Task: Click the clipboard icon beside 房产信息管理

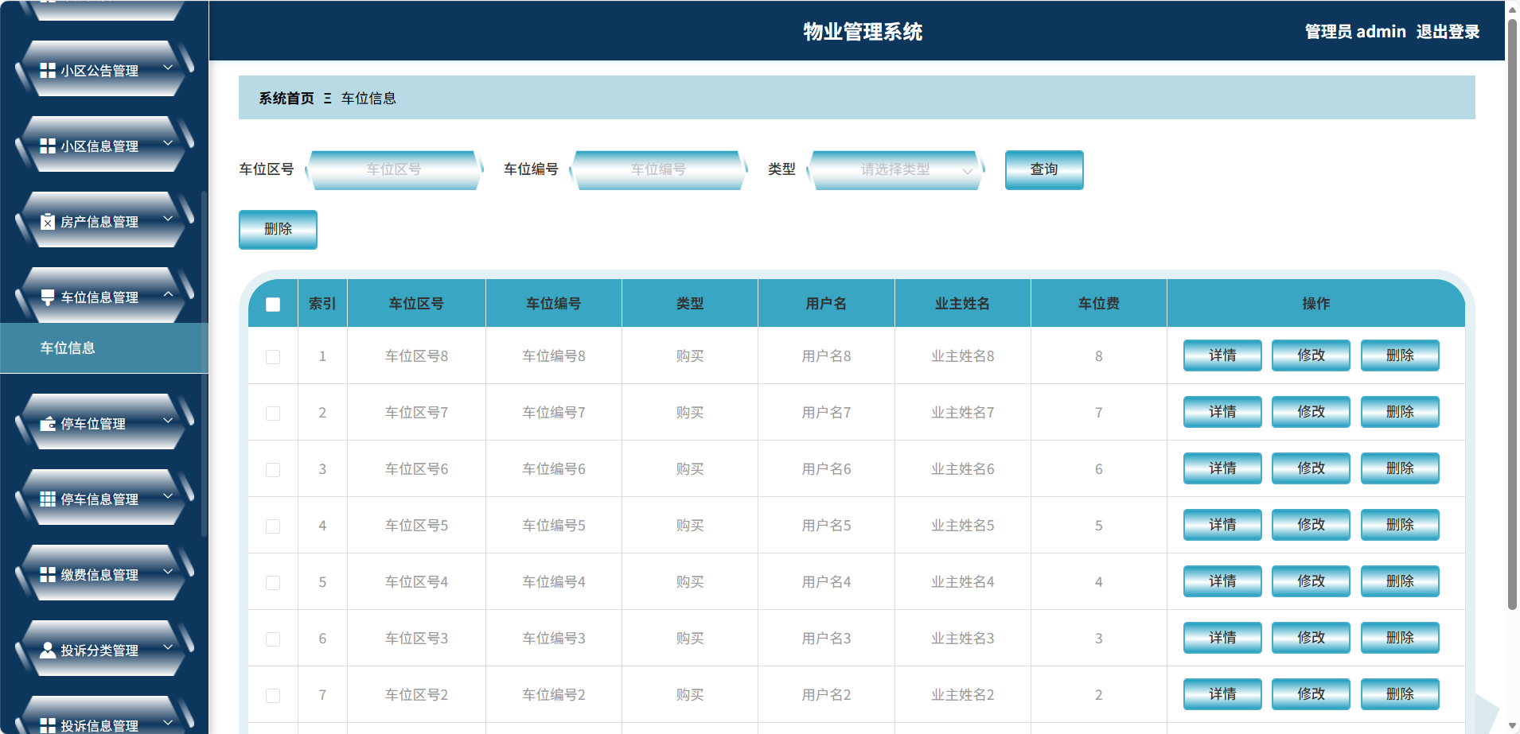Action: [x=48, y=222]
